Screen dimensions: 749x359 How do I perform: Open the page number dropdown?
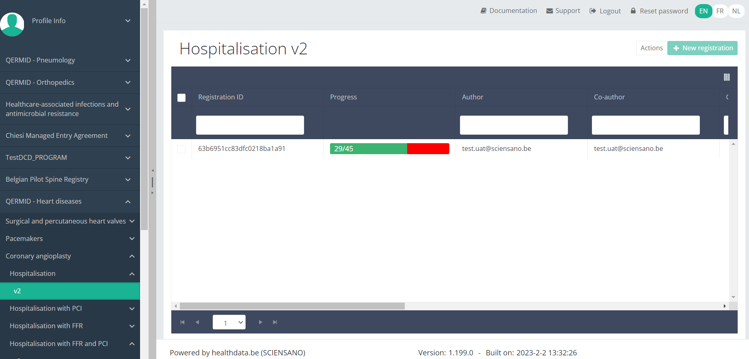click(229, 322)
